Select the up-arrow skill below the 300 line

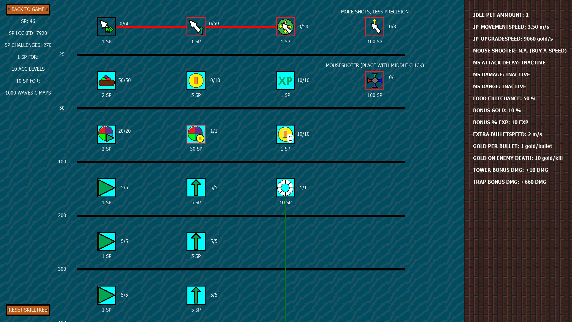[196, 295]
